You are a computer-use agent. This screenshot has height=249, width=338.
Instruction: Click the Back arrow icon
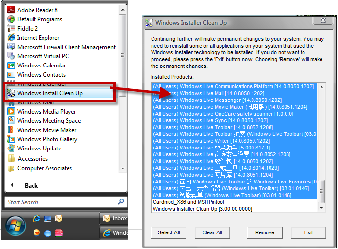pos(12,185)
